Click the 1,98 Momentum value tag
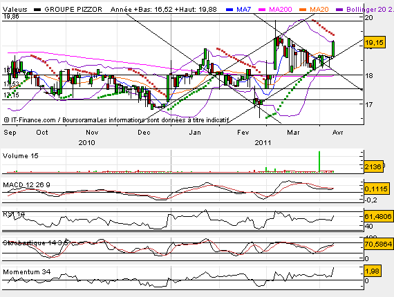 coord(373,271)
